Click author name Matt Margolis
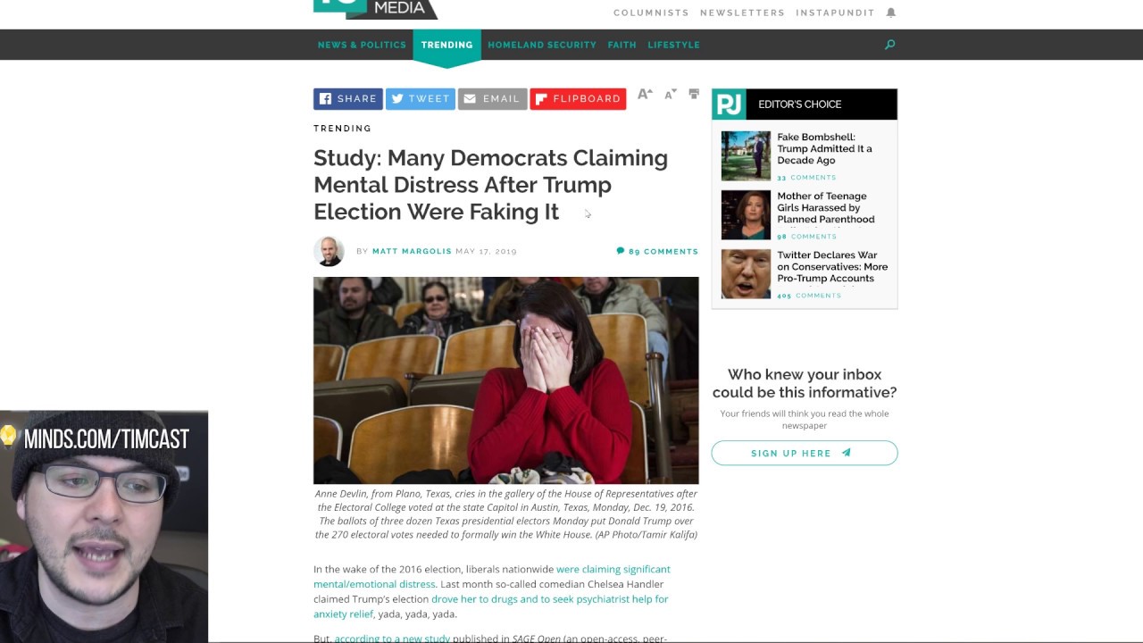This screenshot has width=1143, height=643. [x=412, y=251]
